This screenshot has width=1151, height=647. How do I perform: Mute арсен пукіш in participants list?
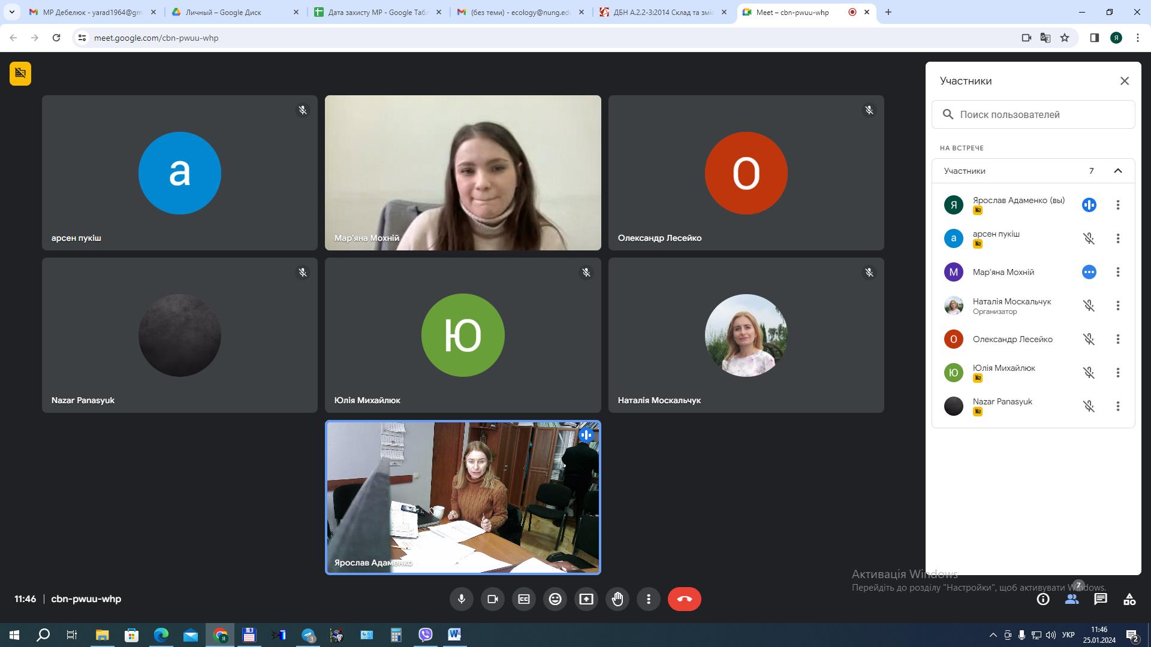point(1089,238)
